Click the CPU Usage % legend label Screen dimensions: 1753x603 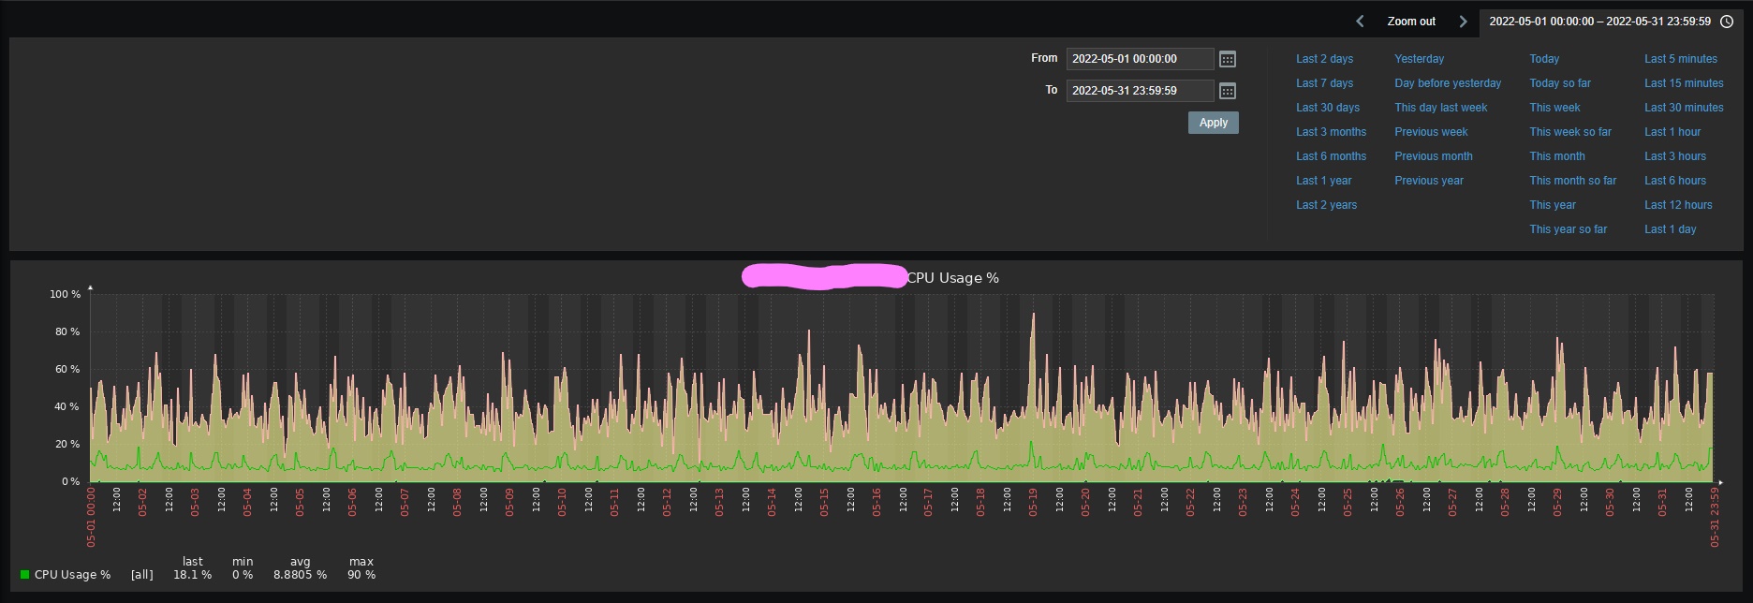click(72, 575)
